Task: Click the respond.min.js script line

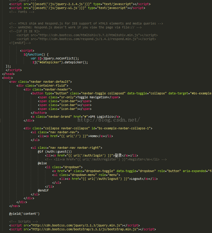Action: 86,39
